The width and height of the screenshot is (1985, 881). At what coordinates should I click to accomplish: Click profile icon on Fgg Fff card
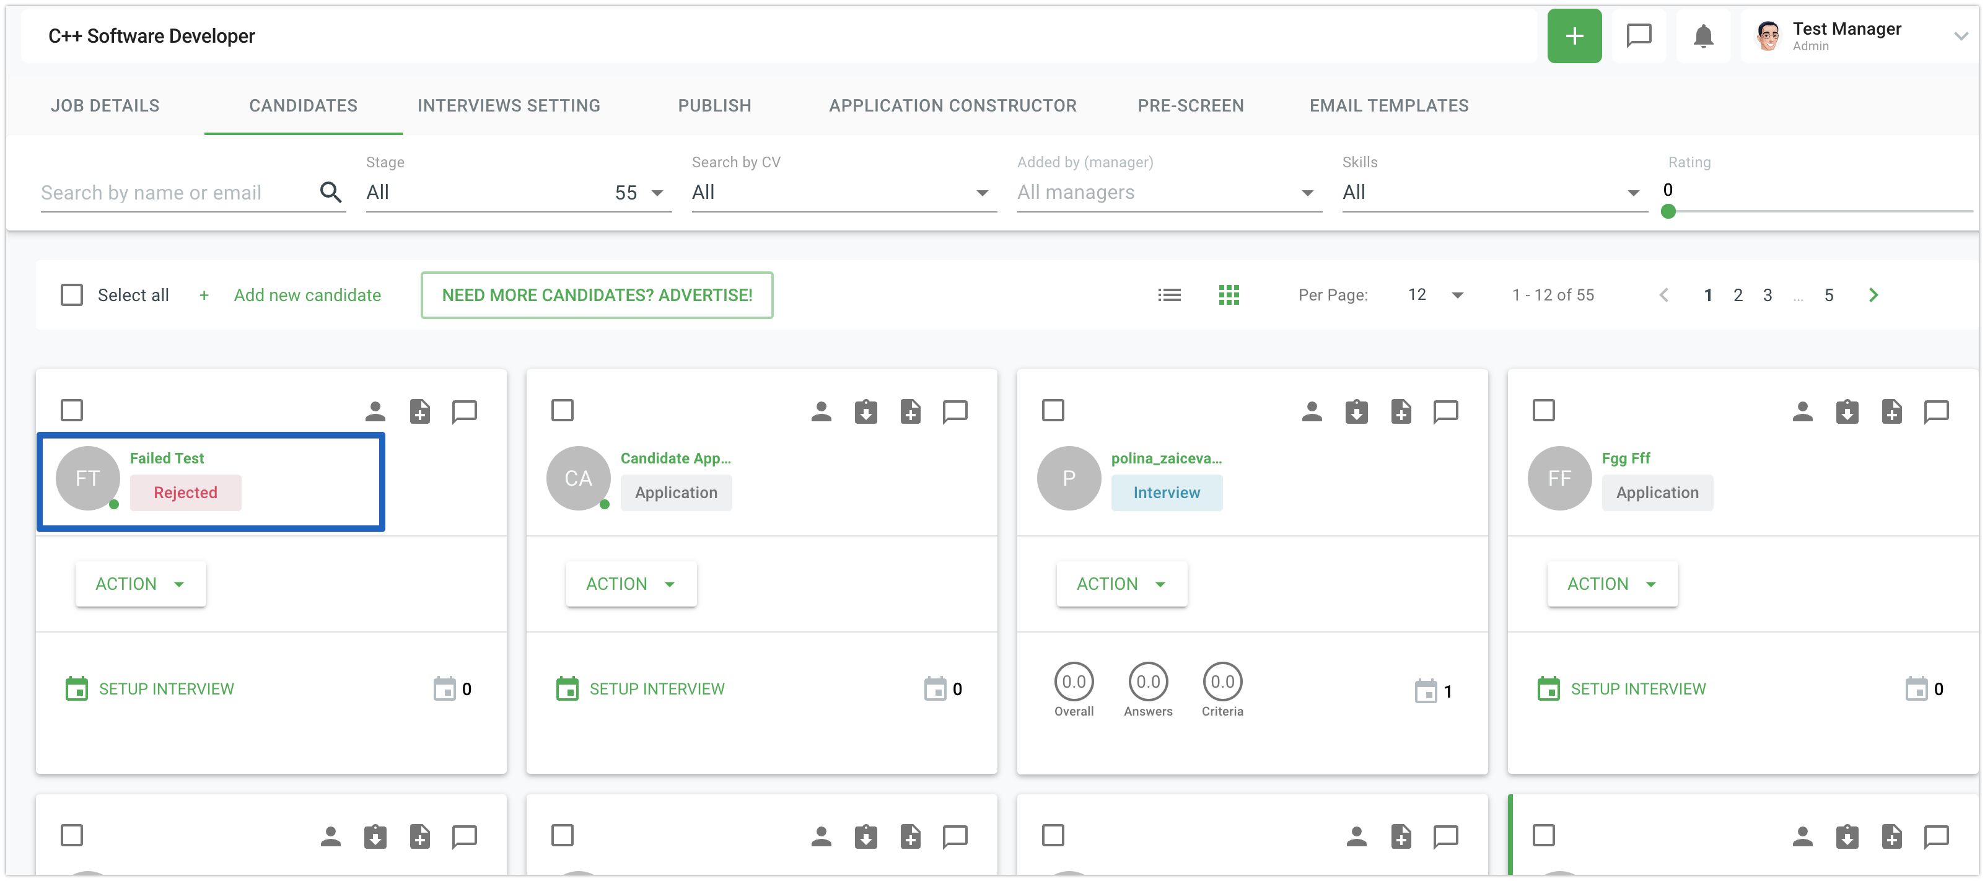coord(1802,411)
